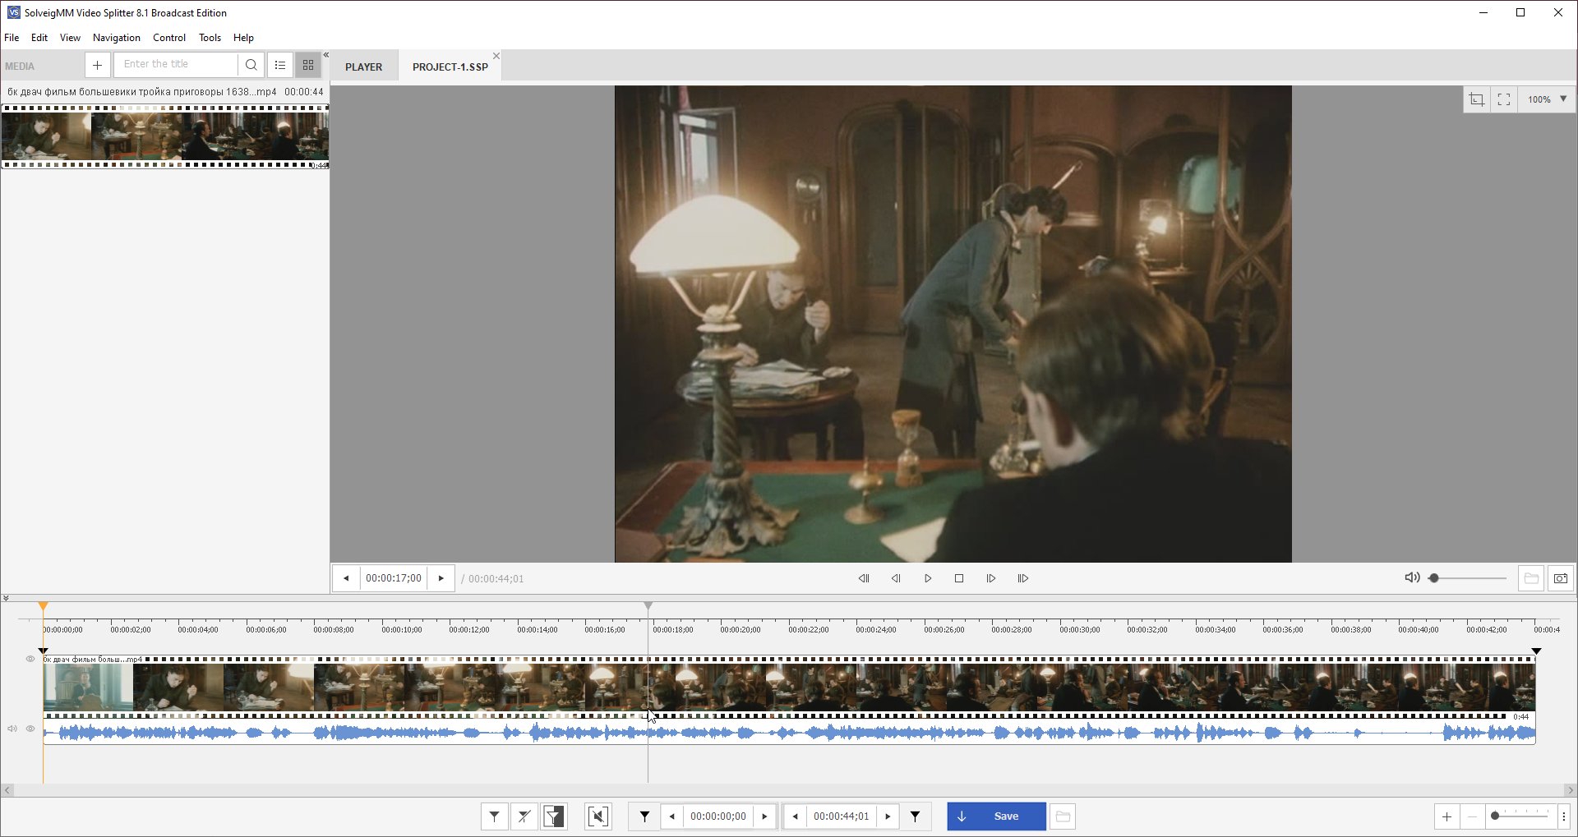Switch to the PLAYER tab
This screenshot has width=1578, height=837.
click(x=363, y=67)
